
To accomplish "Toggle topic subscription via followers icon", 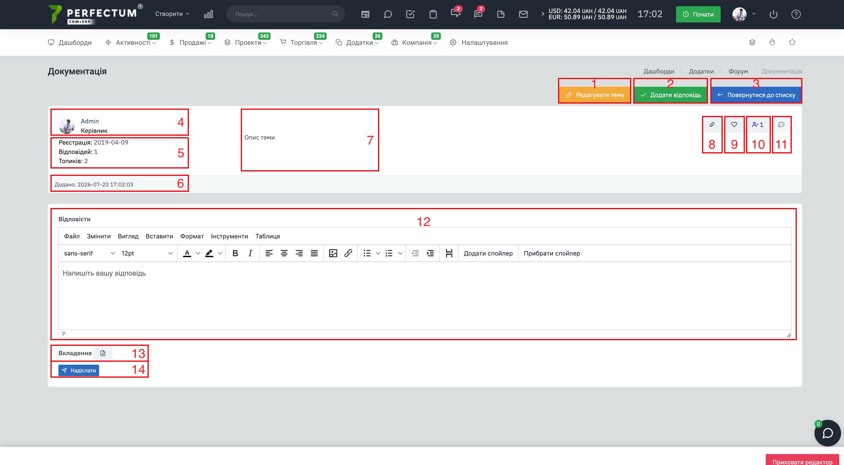I will [758, 125].
